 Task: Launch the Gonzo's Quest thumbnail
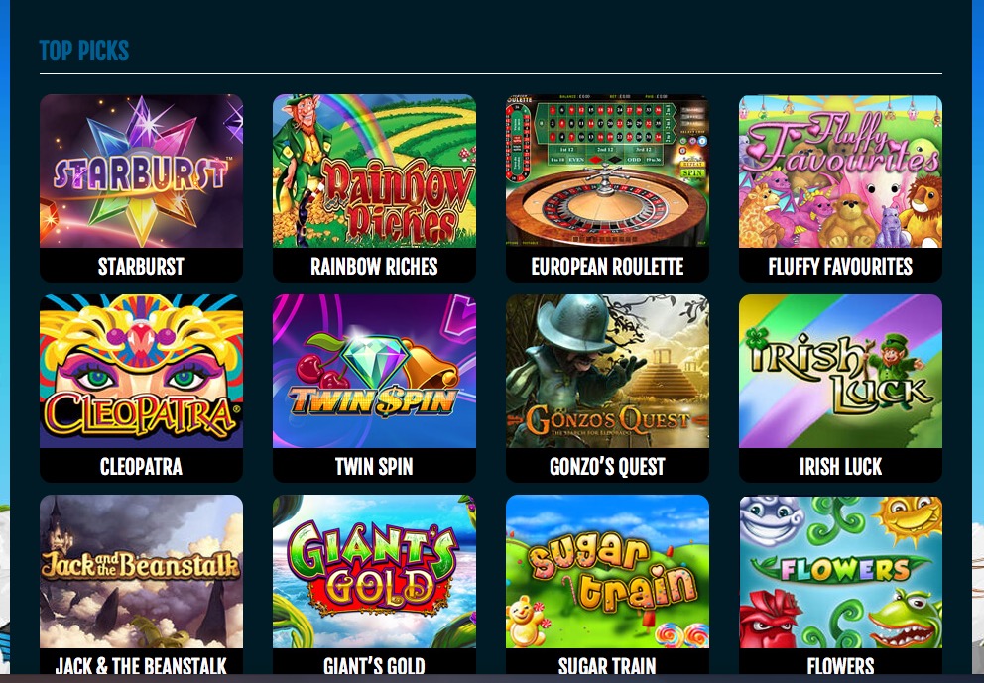point(607,372)
